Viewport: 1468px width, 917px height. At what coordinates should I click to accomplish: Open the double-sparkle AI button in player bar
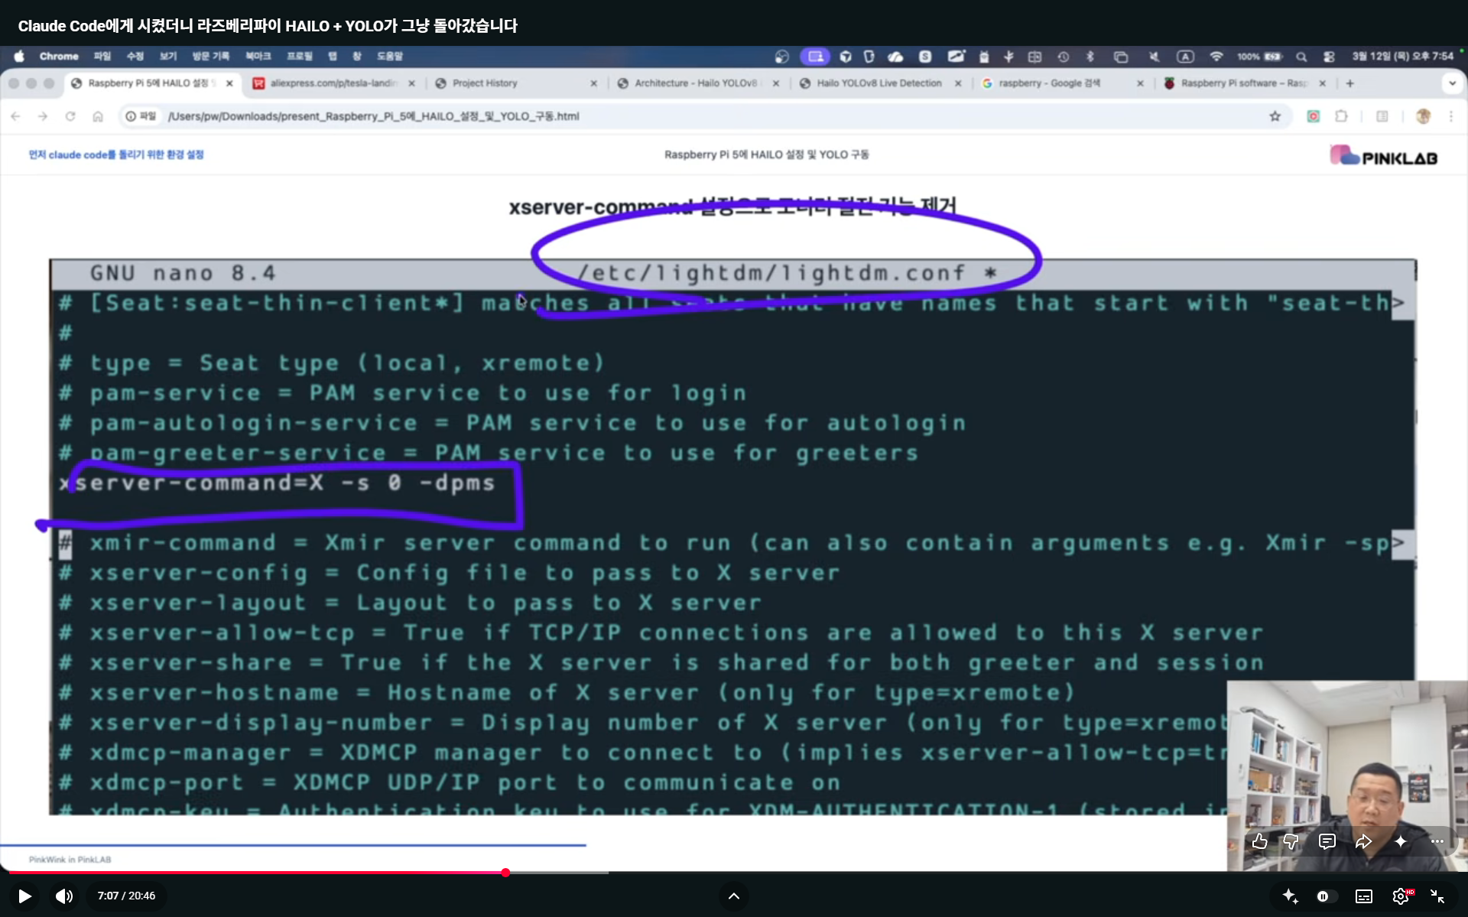(1290, 896)
